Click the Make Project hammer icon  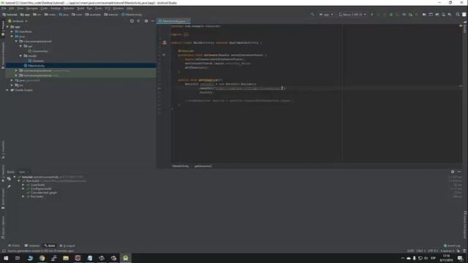click(x=312, y=15)
